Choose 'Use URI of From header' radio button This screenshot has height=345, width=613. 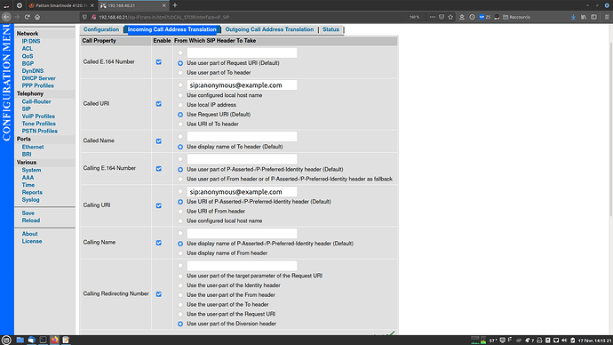180,212
